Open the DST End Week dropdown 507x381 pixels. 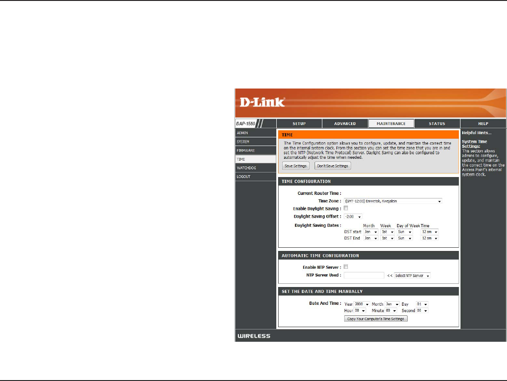point(388,238)
